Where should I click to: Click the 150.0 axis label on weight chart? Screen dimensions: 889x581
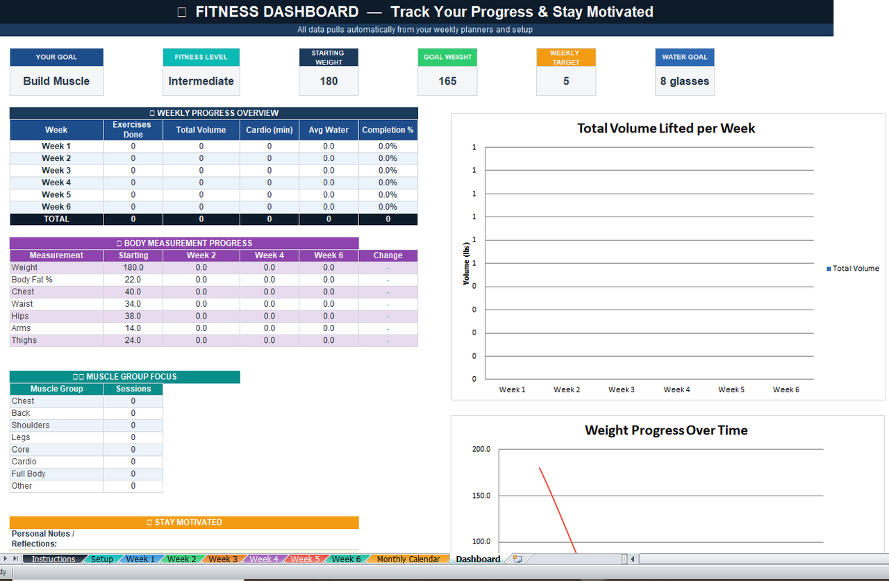481,496
